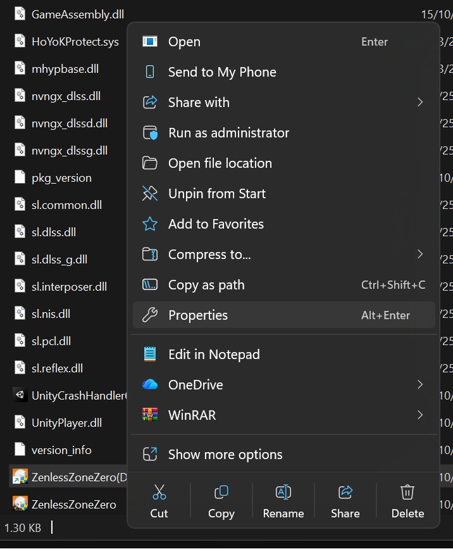453x549 pixels.
Task: Click the Delete trash icon
Action: pyautogui.click(x=407, y=492)
